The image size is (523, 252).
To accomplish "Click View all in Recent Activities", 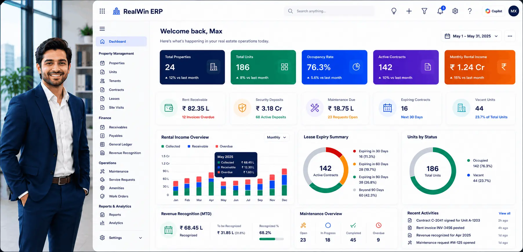I will point(504,213).
